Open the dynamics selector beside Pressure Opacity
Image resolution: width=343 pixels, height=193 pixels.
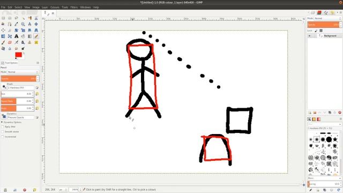click(4, 116)
